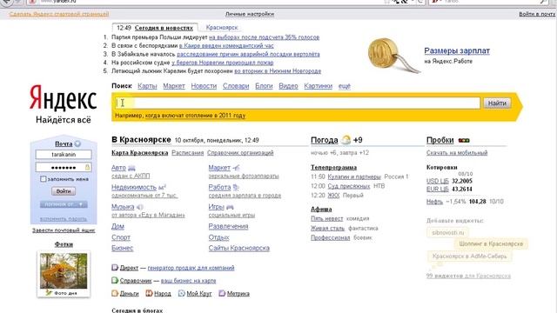Click the gamepad icon beside Игры
Screen dimensions: 557x313
230,207
